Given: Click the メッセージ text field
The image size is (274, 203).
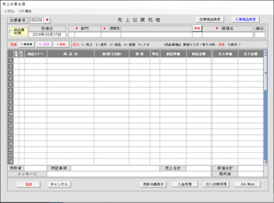Looking at the screenshot, I should coord(128,174).
